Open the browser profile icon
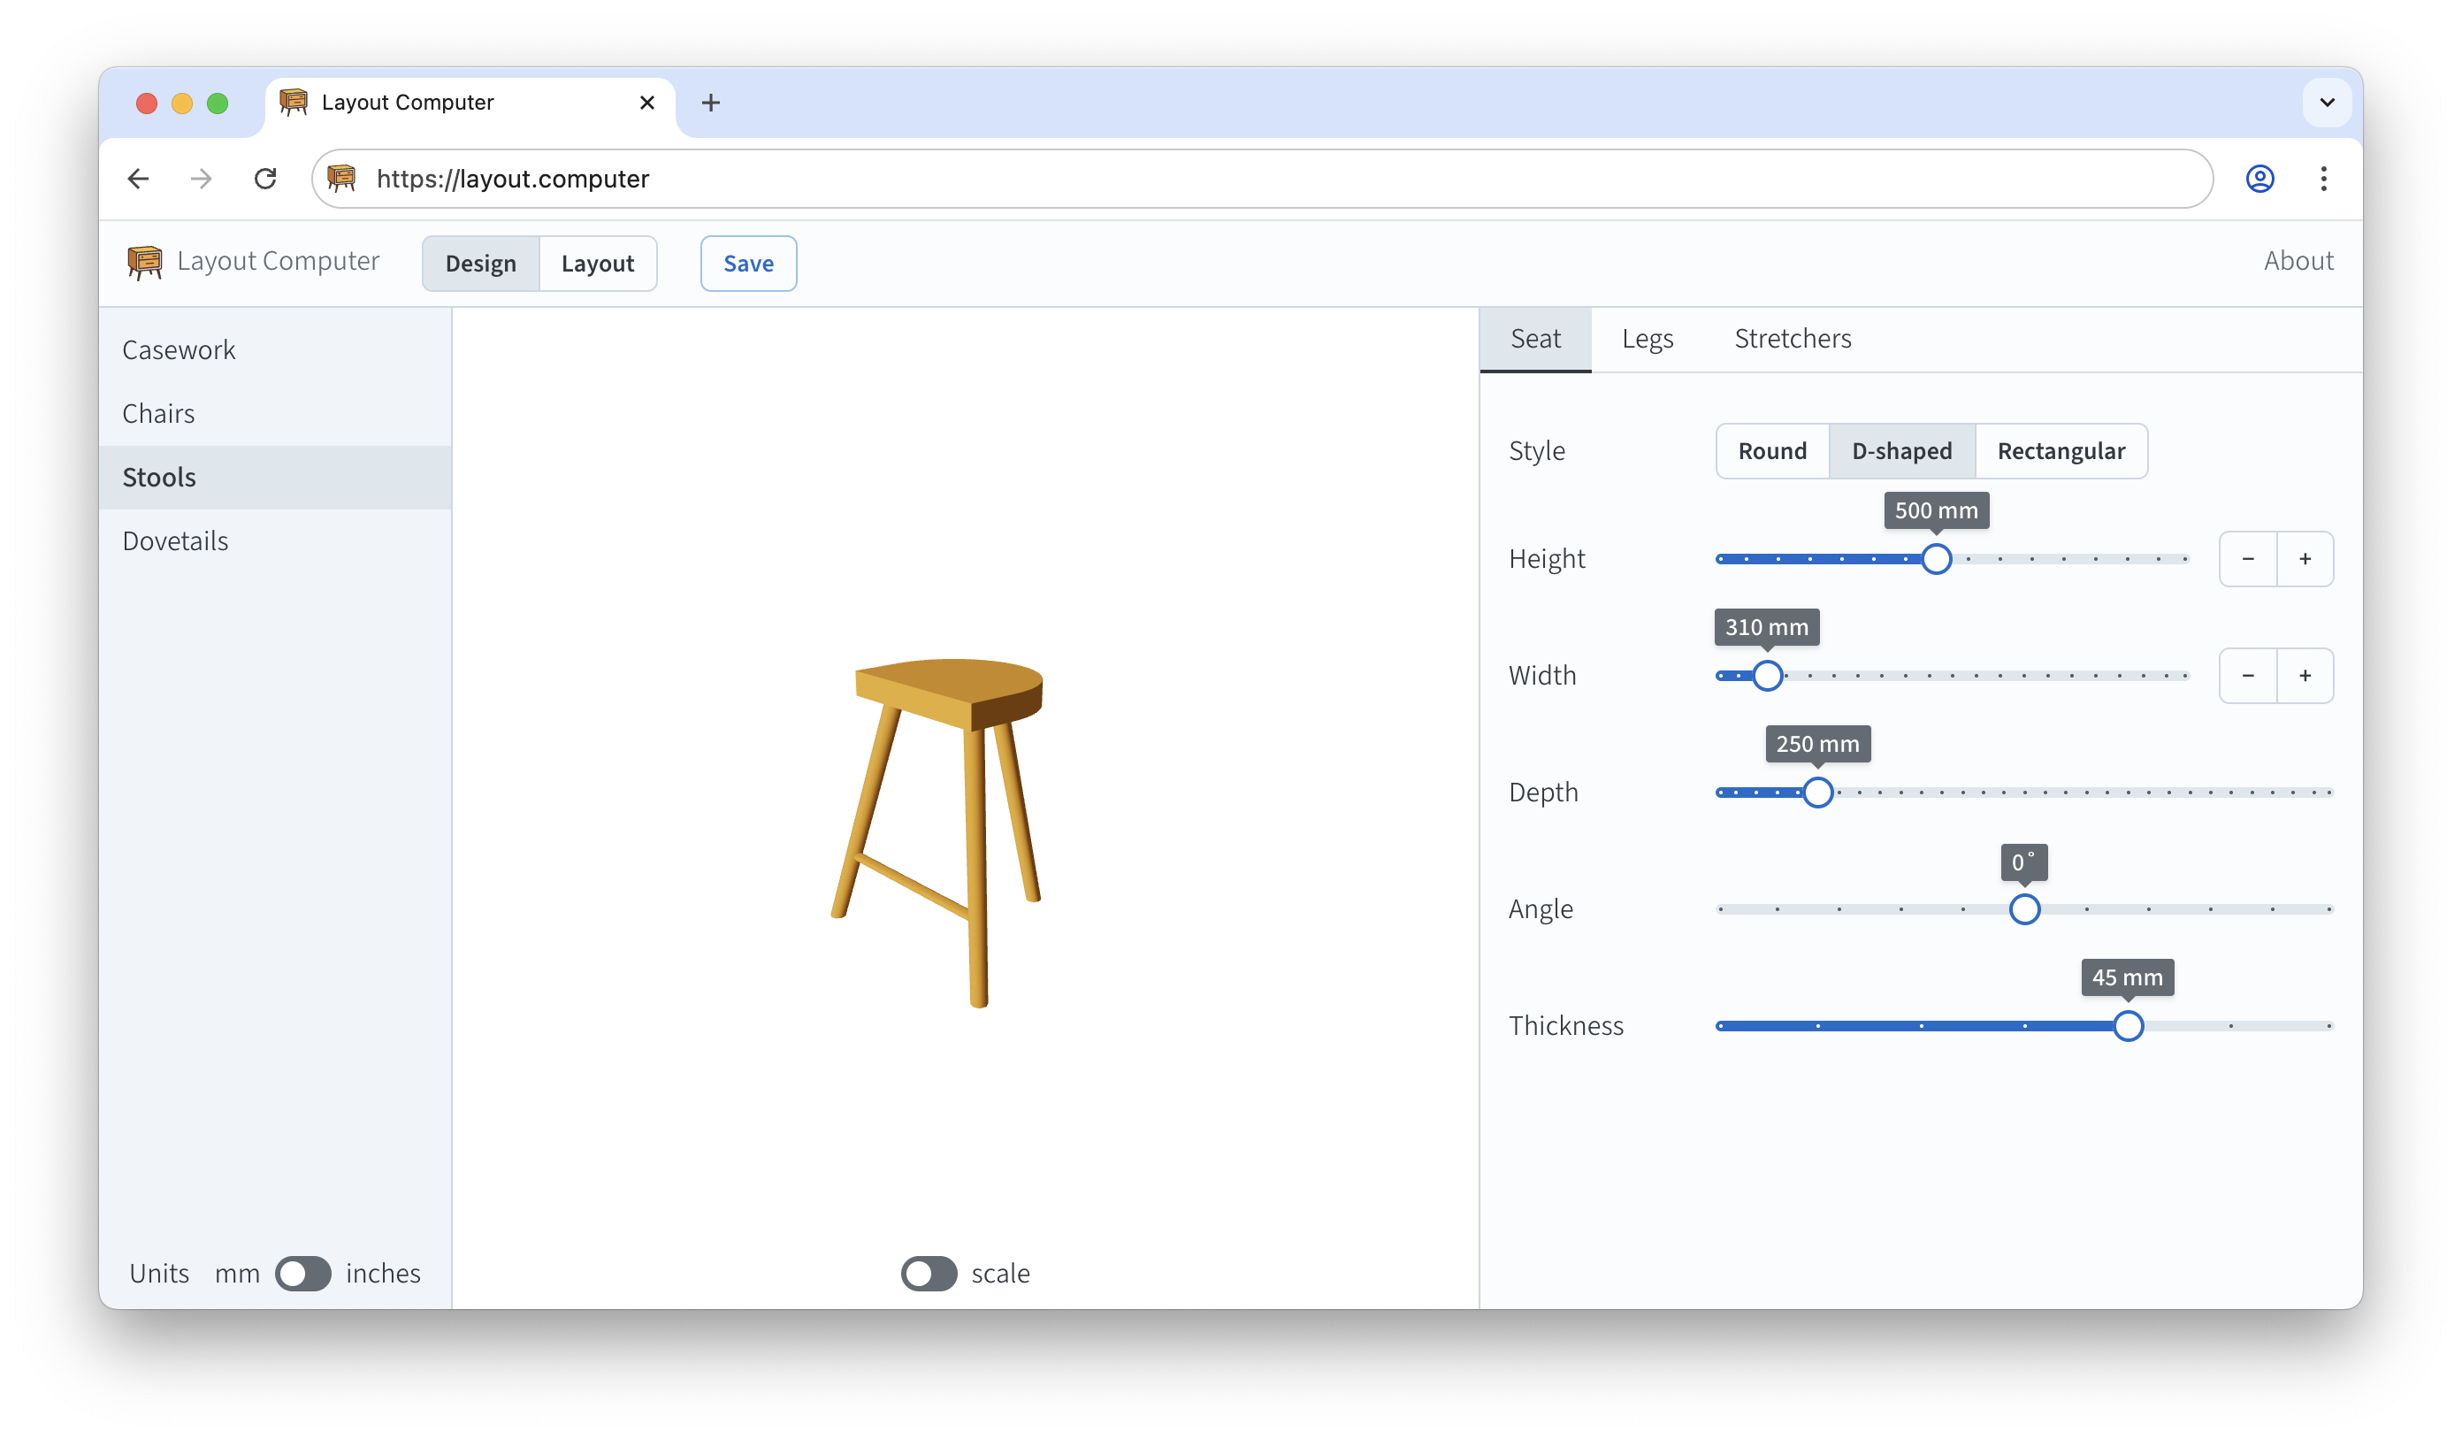Image resolution: width=2462 pixels, height=1440 pixels. coord(2259,179)
